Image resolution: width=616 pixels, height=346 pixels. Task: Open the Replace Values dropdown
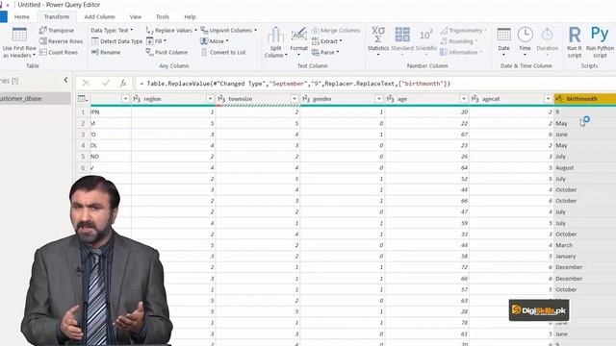(171, 30)
